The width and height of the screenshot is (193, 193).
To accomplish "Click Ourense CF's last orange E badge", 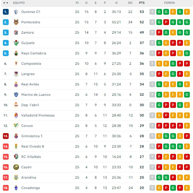I will pyautogui.click(x=187, y=12).
